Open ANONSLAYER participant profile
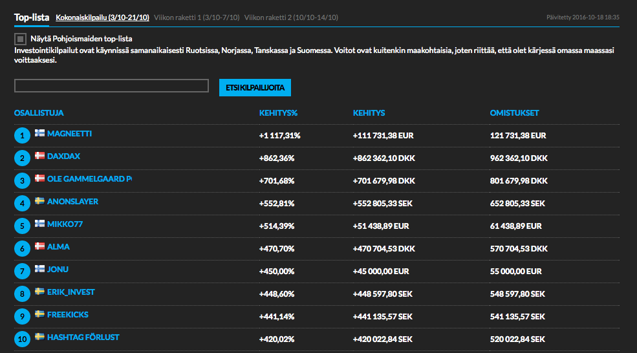Image resolution: width=637 pixels, height=353 pixels. (72, 202)
